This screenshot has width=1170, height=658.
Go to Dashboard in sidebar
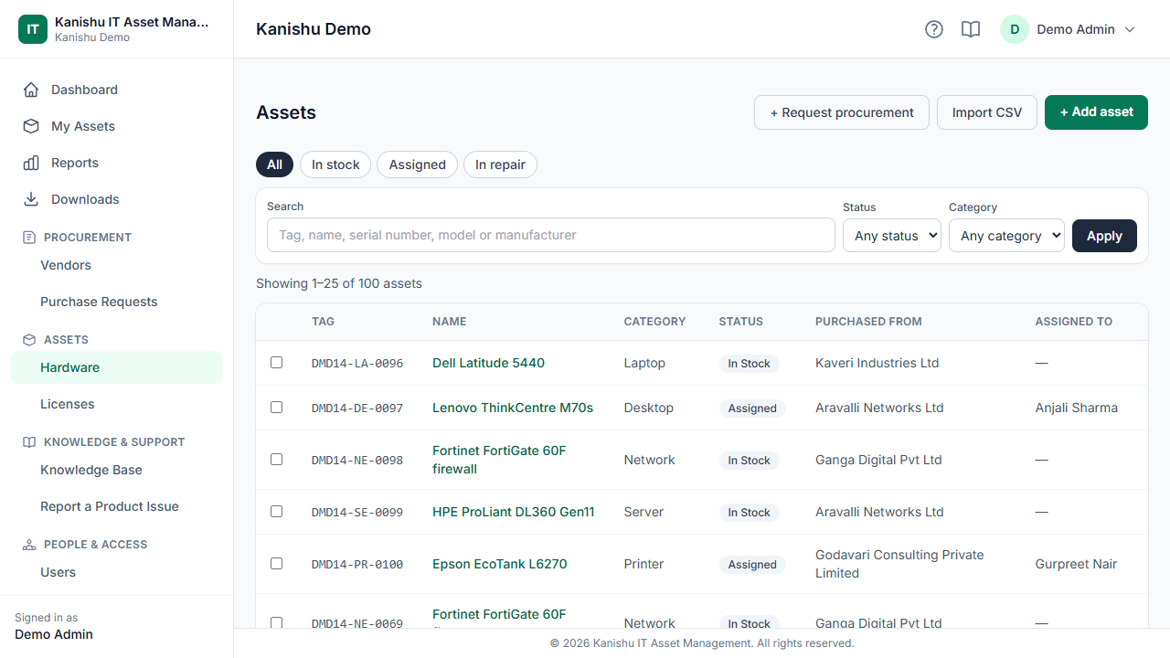pyautogui.click(x=116, y=90)
